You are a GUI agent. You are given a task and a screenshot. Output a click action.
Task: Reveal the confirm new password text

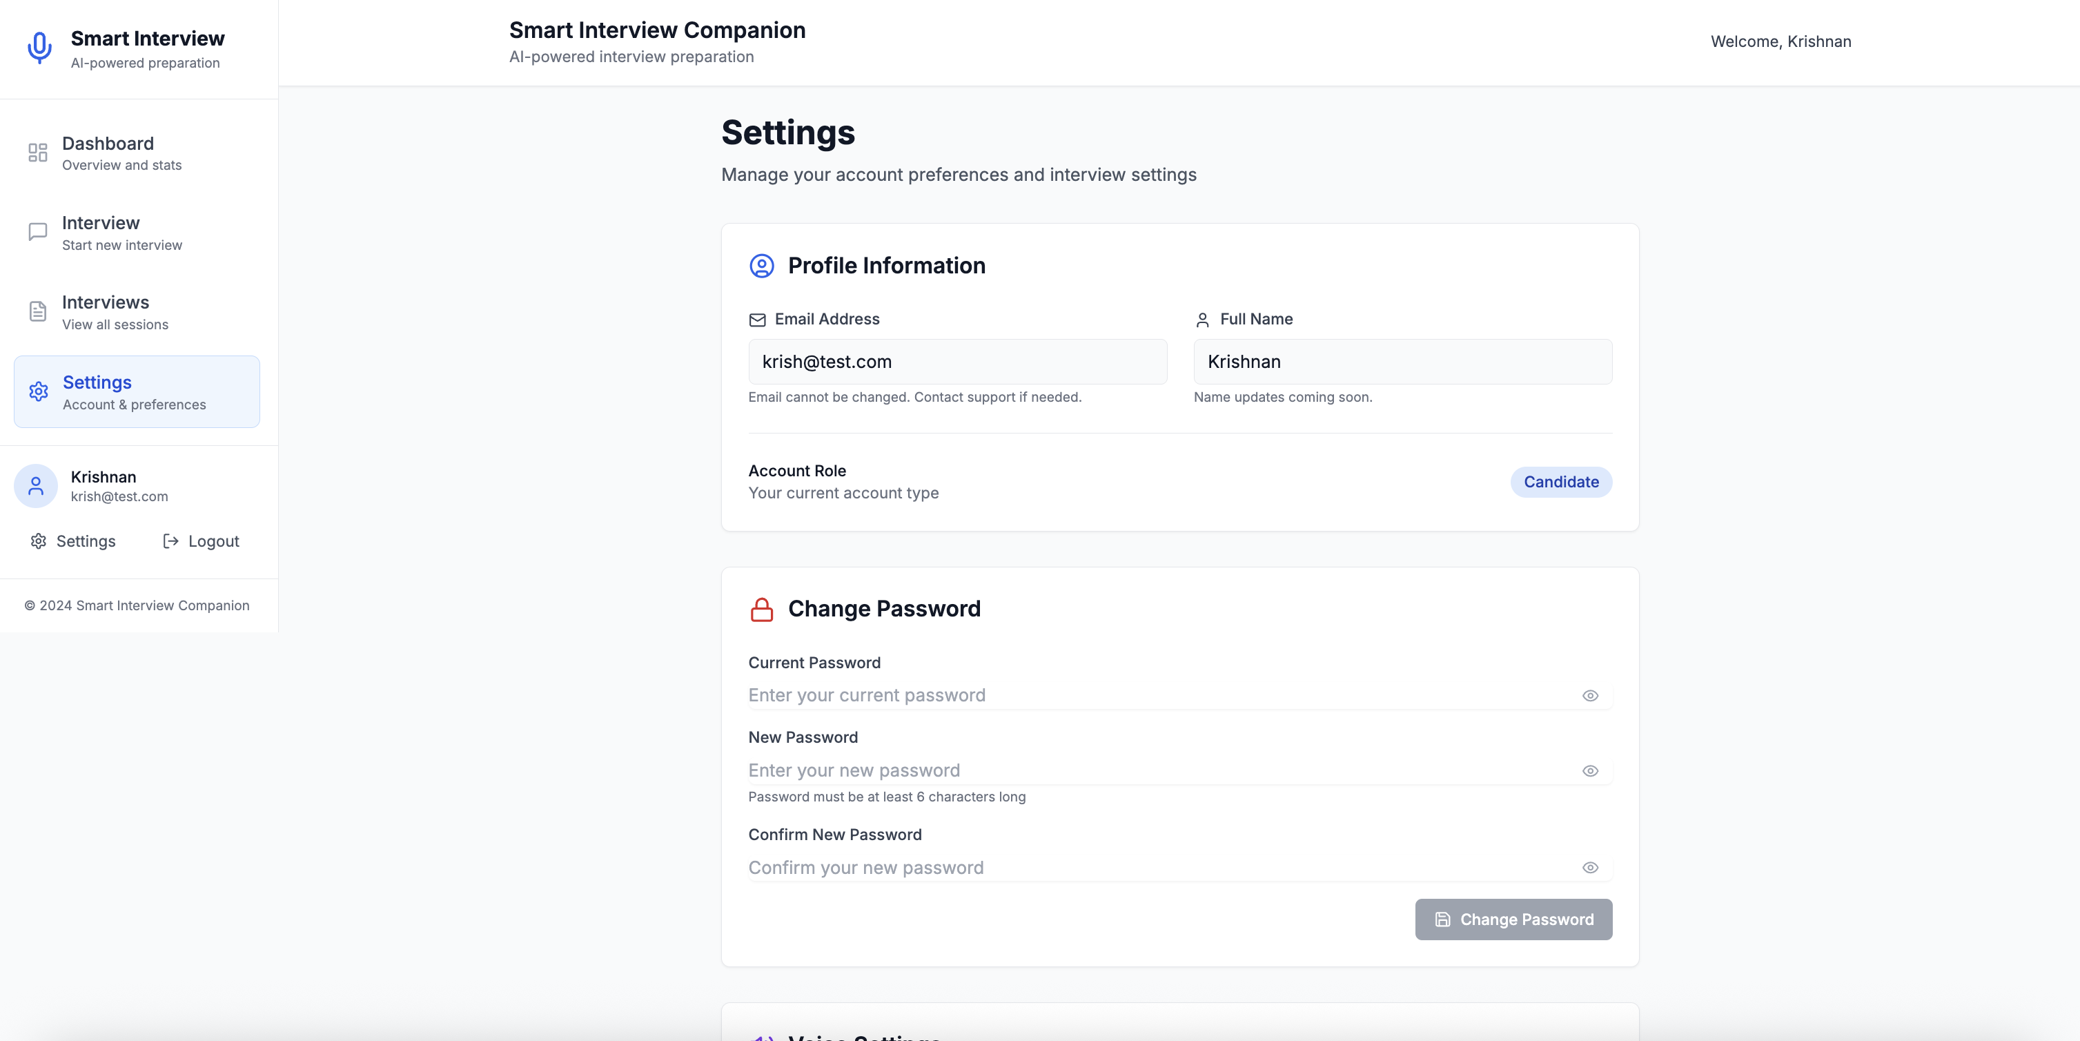click(x=1590, y=867)
